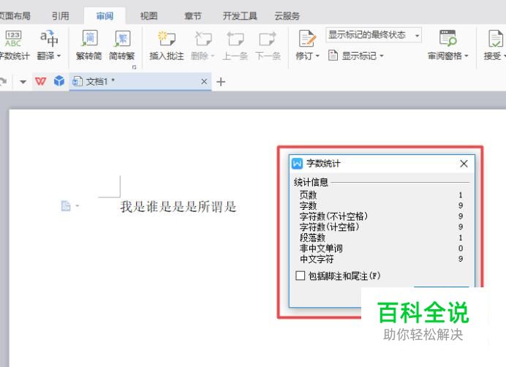Viewport: 506px width, 367px height.
Task: Click the 中文字符 row
Action: [382, 259]
